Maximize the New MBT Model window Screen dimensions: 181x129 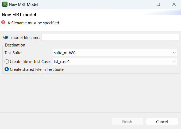pos(158,4)
